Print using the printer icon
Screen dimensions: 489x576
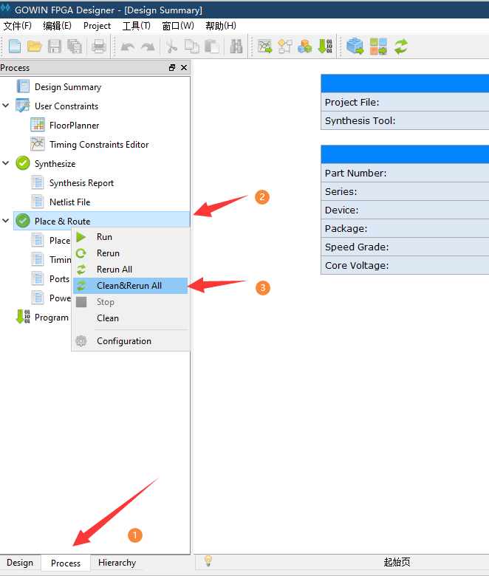click(x=99, y=47)
